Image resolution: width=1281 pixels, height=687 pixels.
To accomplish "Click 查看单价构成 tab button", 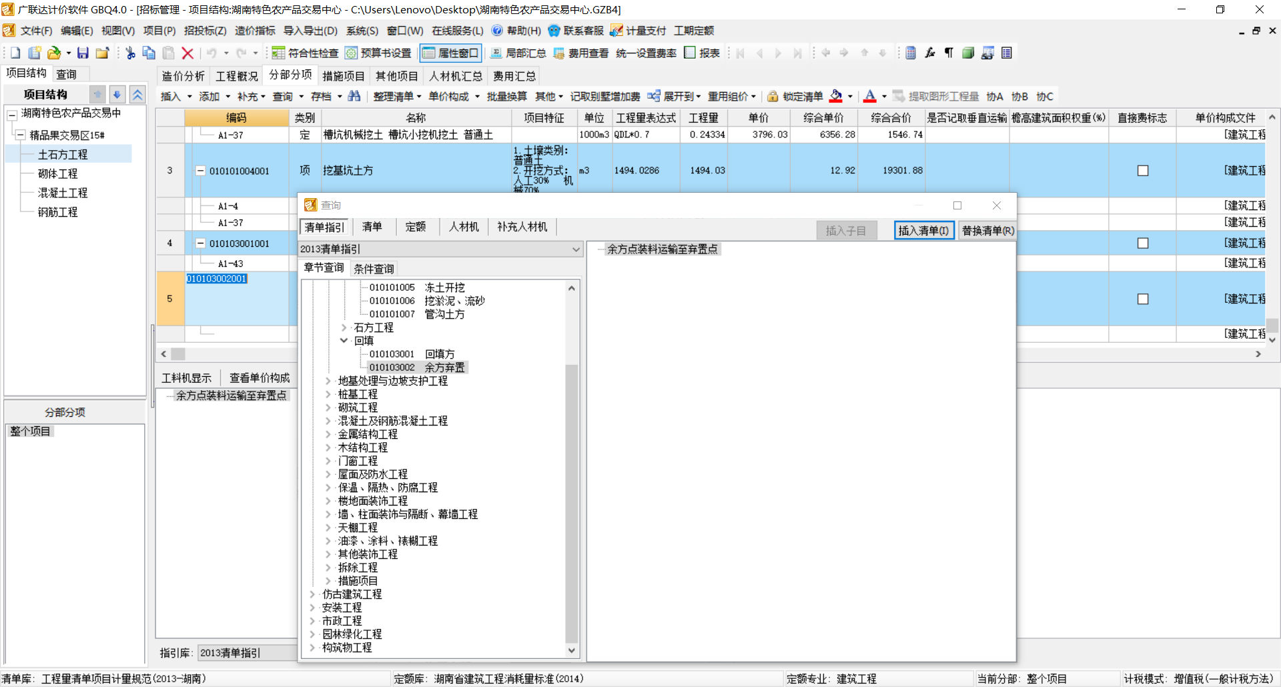I will pyautogui.click(x=260, y=378).
